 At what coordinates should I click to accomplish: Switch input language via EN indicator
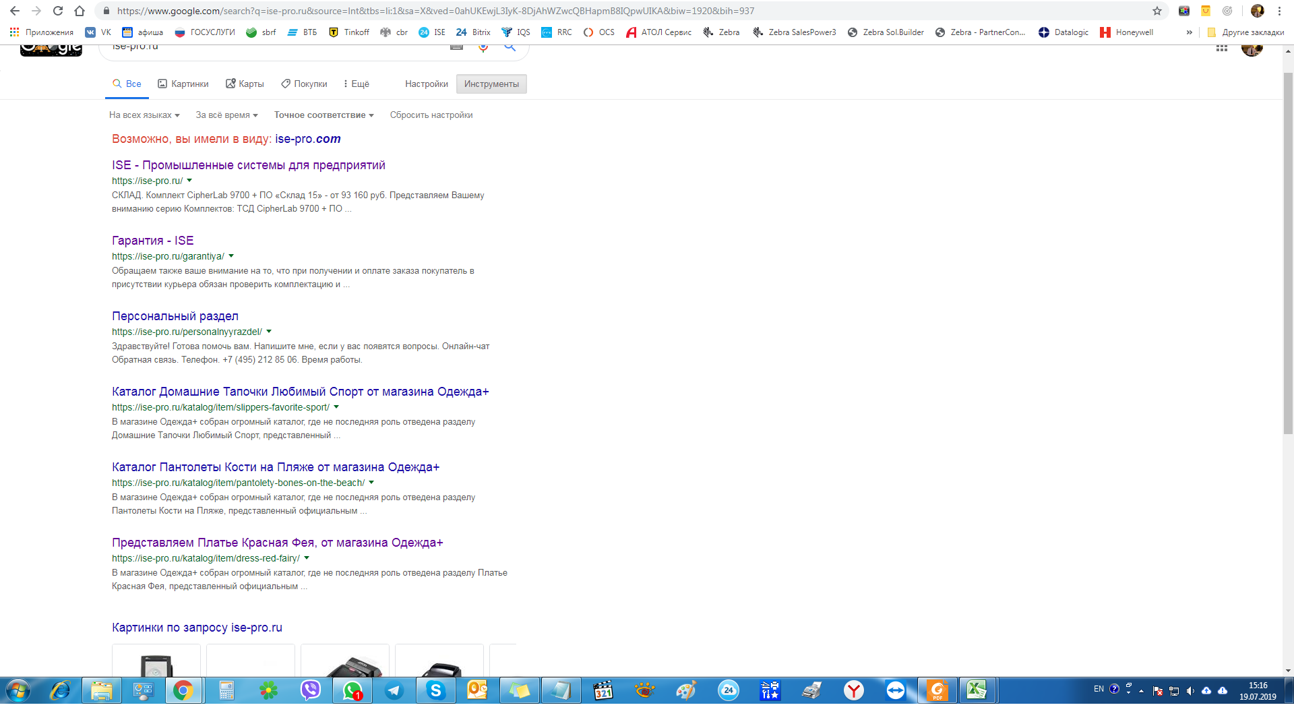(x=1099, y=689)
